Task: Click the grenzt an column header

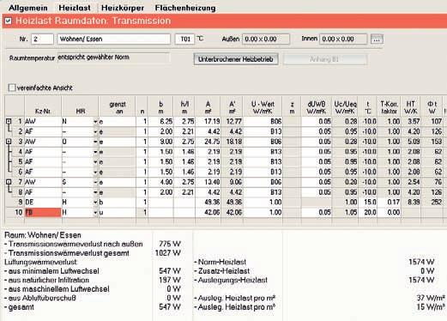Action: pos(118,106)
